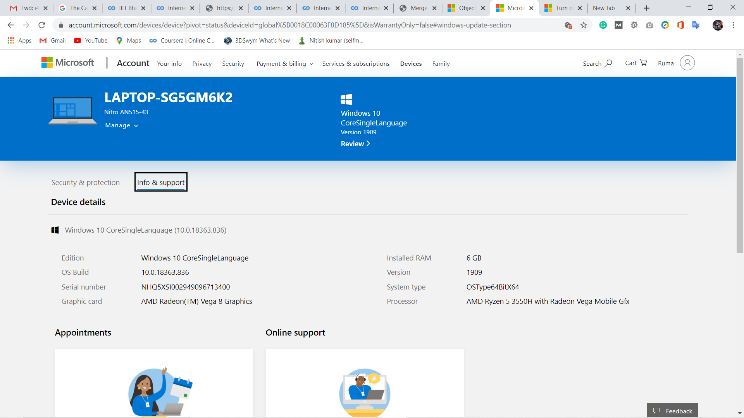Viewport: 744px width, 418px height.
Task: Click inside the browser address bar
Action: click(x=271, y=25)
